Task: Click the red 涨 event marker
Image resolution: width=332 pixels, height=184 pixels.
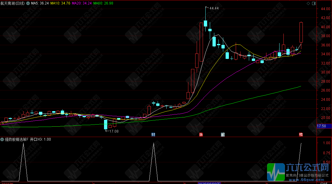Action: coord(201,134)
